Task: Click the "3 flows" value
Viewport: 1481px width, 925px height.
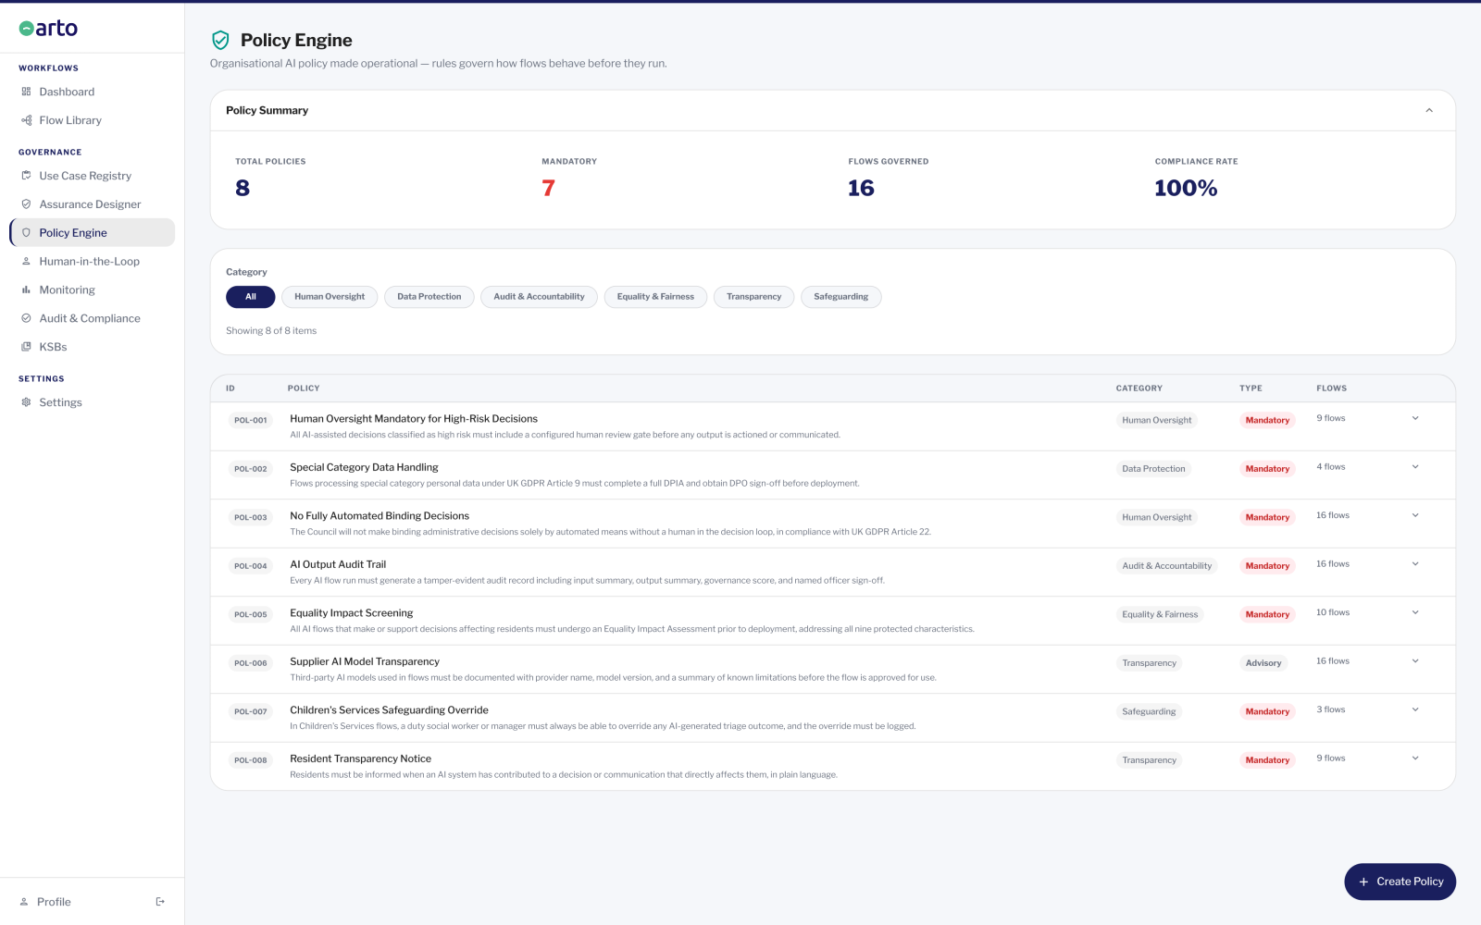Action: point(1331,709)
